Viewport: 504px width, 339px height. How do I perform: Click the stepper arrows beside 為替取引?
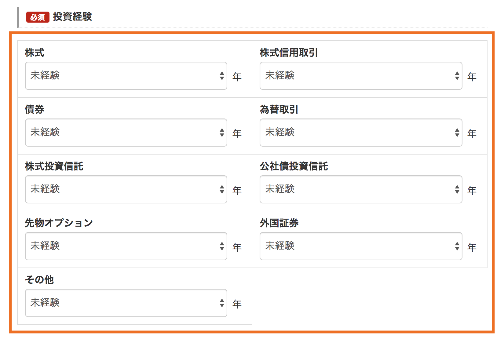click(x=456, y=133)
